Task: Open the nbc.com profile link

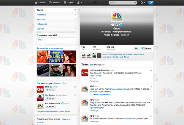Action: 125,35
